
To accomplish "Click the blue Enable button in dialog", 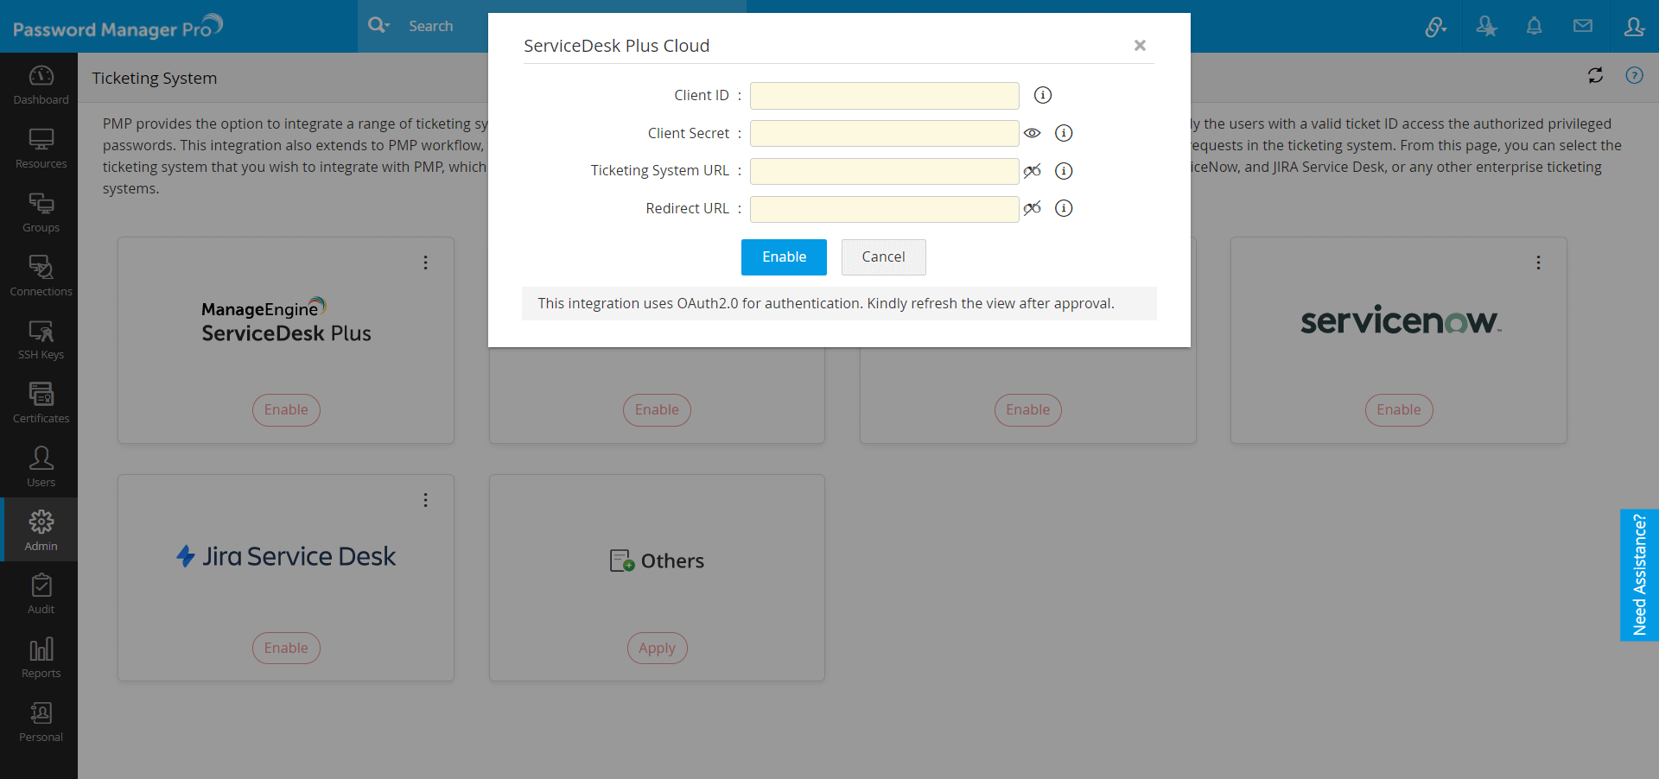I will [784, 257].
